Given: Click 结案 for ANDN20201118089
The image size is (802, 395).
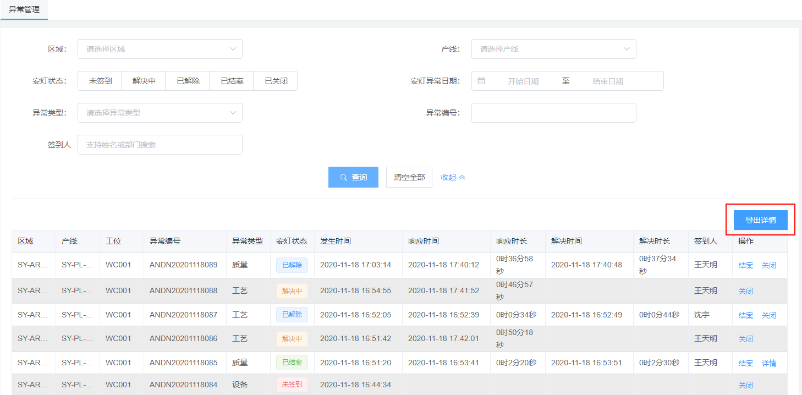Looking at the screenshot, I should pyautogui.click(x=745, y=265).
